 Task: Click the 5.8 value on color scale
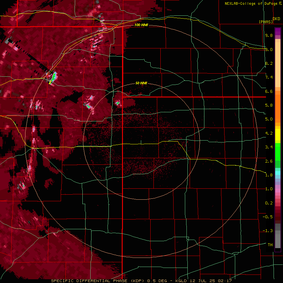coord(269,105)
